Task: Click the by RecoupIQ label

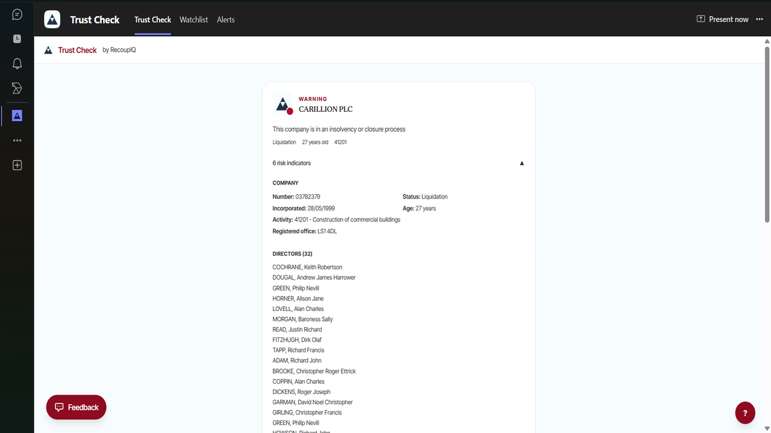Action: pos(119,50)
